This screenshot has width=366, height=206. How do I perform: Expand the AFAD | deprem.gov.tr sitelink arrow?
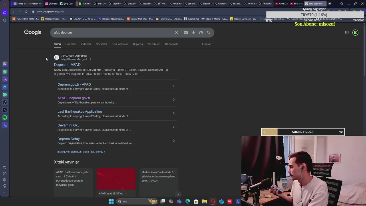click(x=174, y=100)
